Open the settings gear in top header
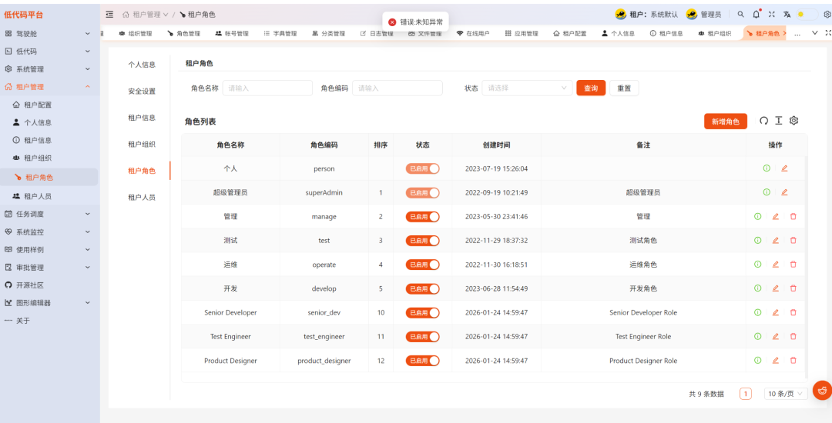Image resolution: width=832 pixels, height=423 pixels. point(827,15)
